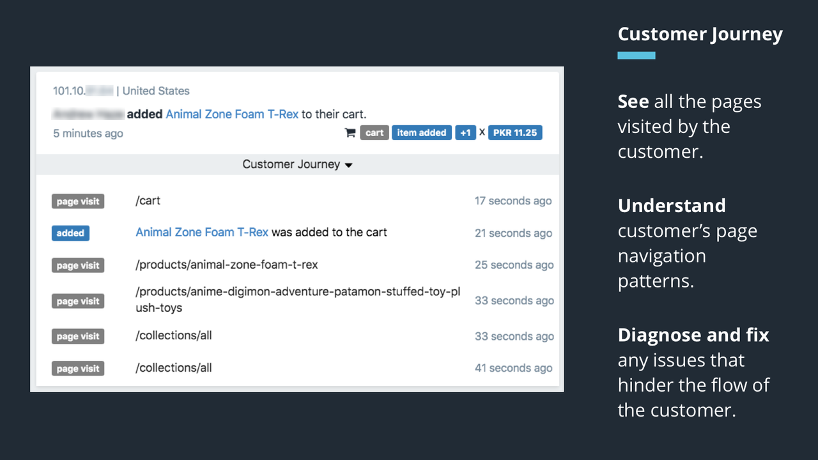Click the +1 quantity badge
This screenshot has height=460, width=818.
point(465,132)
